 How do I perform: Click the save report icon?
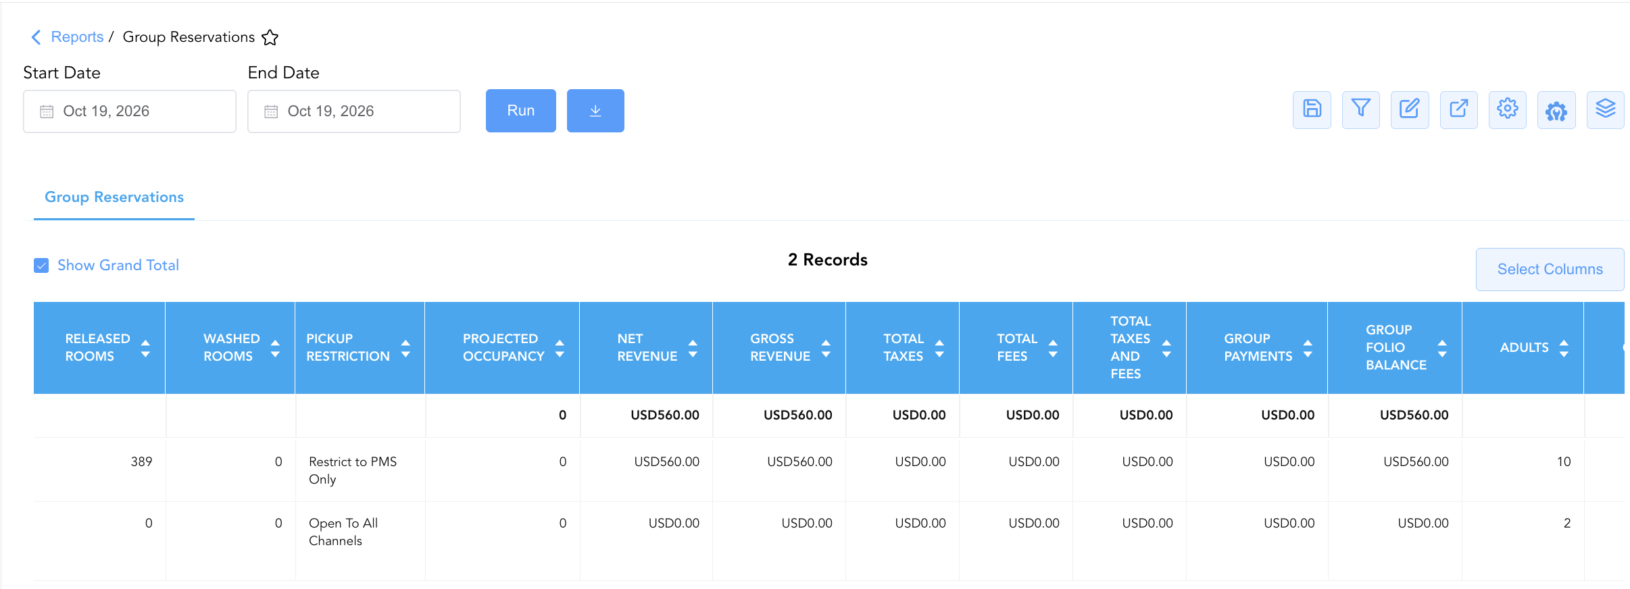pyautogui.click(x=1312, y=109)
